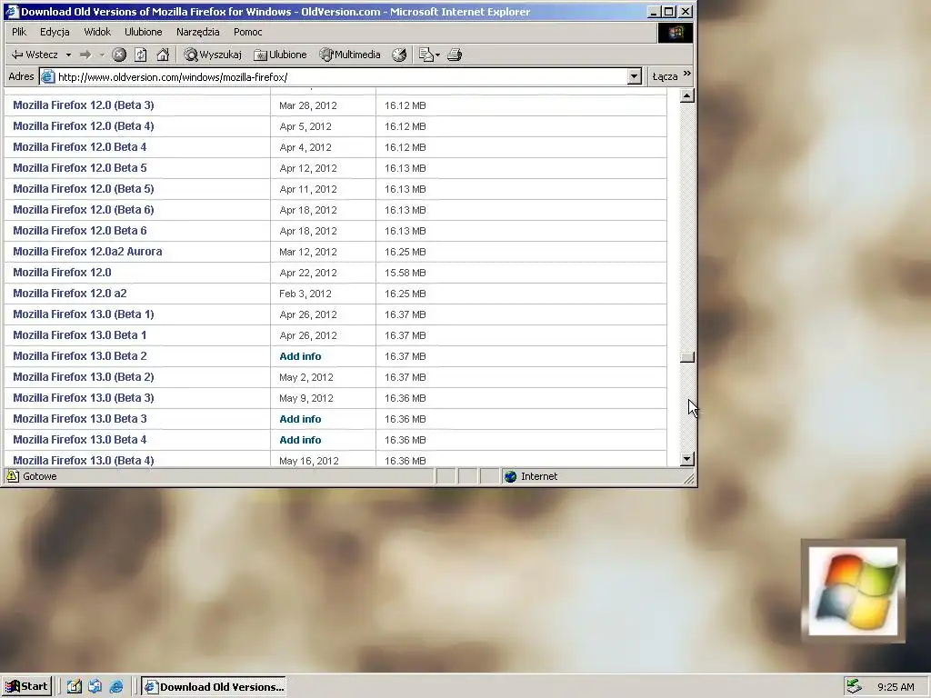Image resolution: width=931 pixels, height=698 pixels.
Task: Click Add info for 13.0 Beta 2
Action: click(x=300, y=356)
